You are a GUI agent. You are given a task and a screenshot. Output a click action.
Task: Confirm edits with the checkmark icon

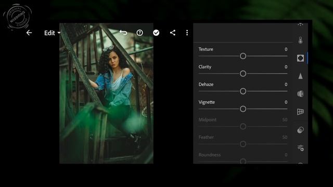pyautogui.click(x=156, y=33)
